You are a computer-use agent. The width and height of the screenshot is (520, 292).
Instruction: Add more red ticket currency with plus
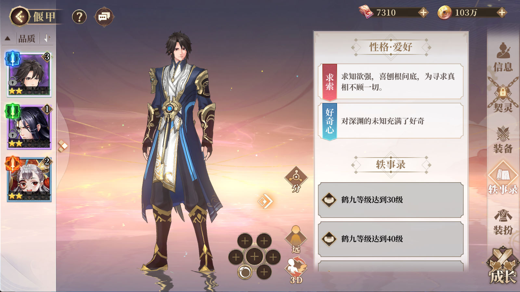pyautogui.click(x=423, y=13)
